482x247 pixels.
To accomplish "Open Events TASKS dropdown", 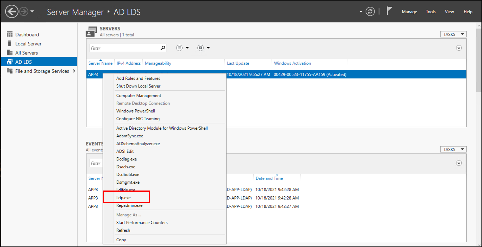I will [453, 149].
